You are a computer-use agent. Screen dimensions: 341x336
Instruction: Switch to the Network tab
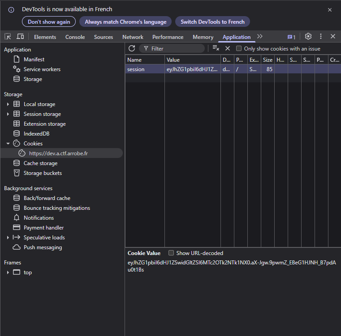point(133,37)
